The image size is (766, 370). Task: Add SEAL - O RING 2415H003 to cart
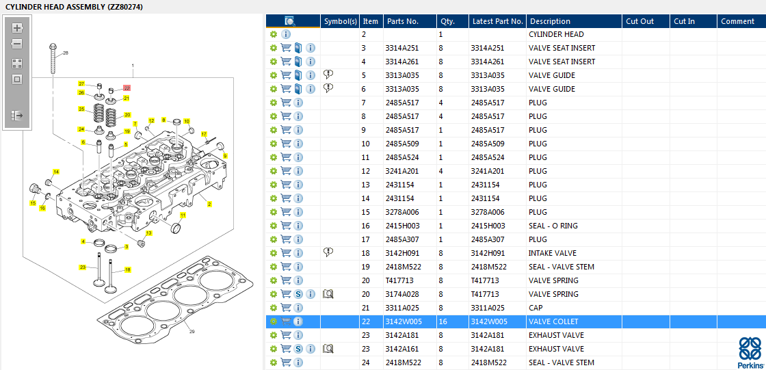point(287,226)
